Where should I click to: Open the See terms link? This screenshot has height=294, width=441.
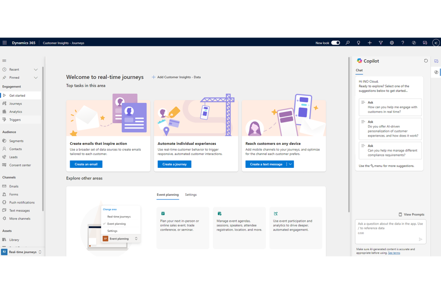[x=394, y=253]
